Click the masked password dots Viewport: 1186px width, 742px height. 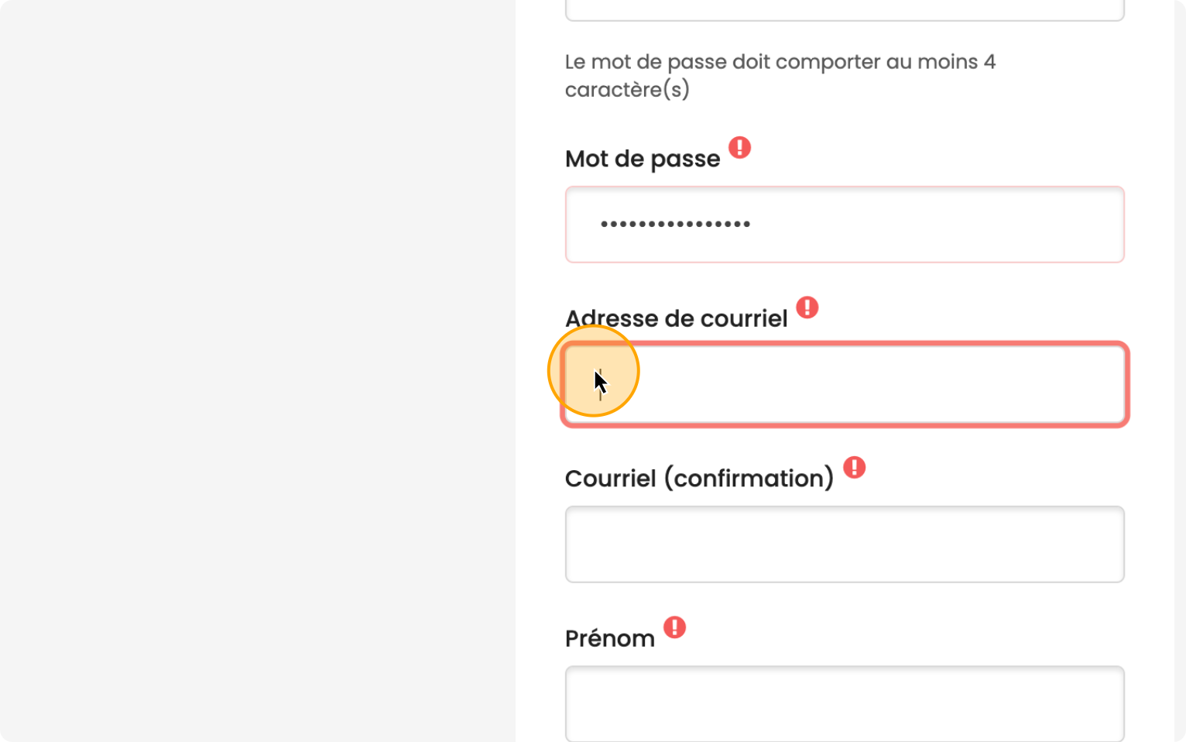(675, 225)
